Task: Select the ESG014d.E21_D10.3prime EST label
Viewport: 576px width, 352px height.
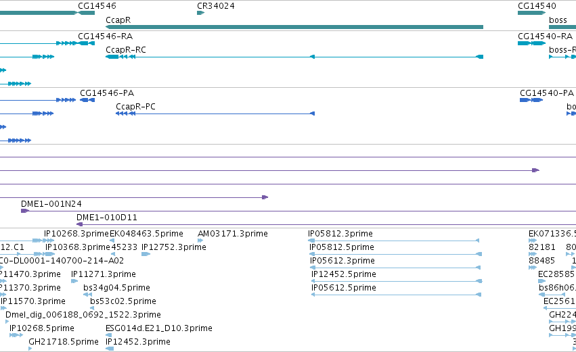Action: (158, 328)
